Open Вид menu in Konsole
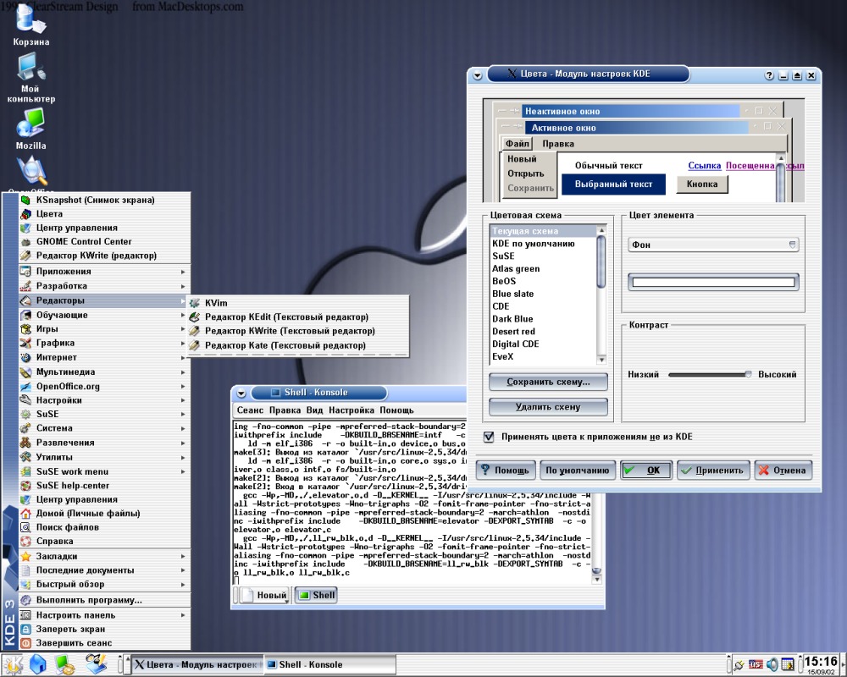 point(314,410)
